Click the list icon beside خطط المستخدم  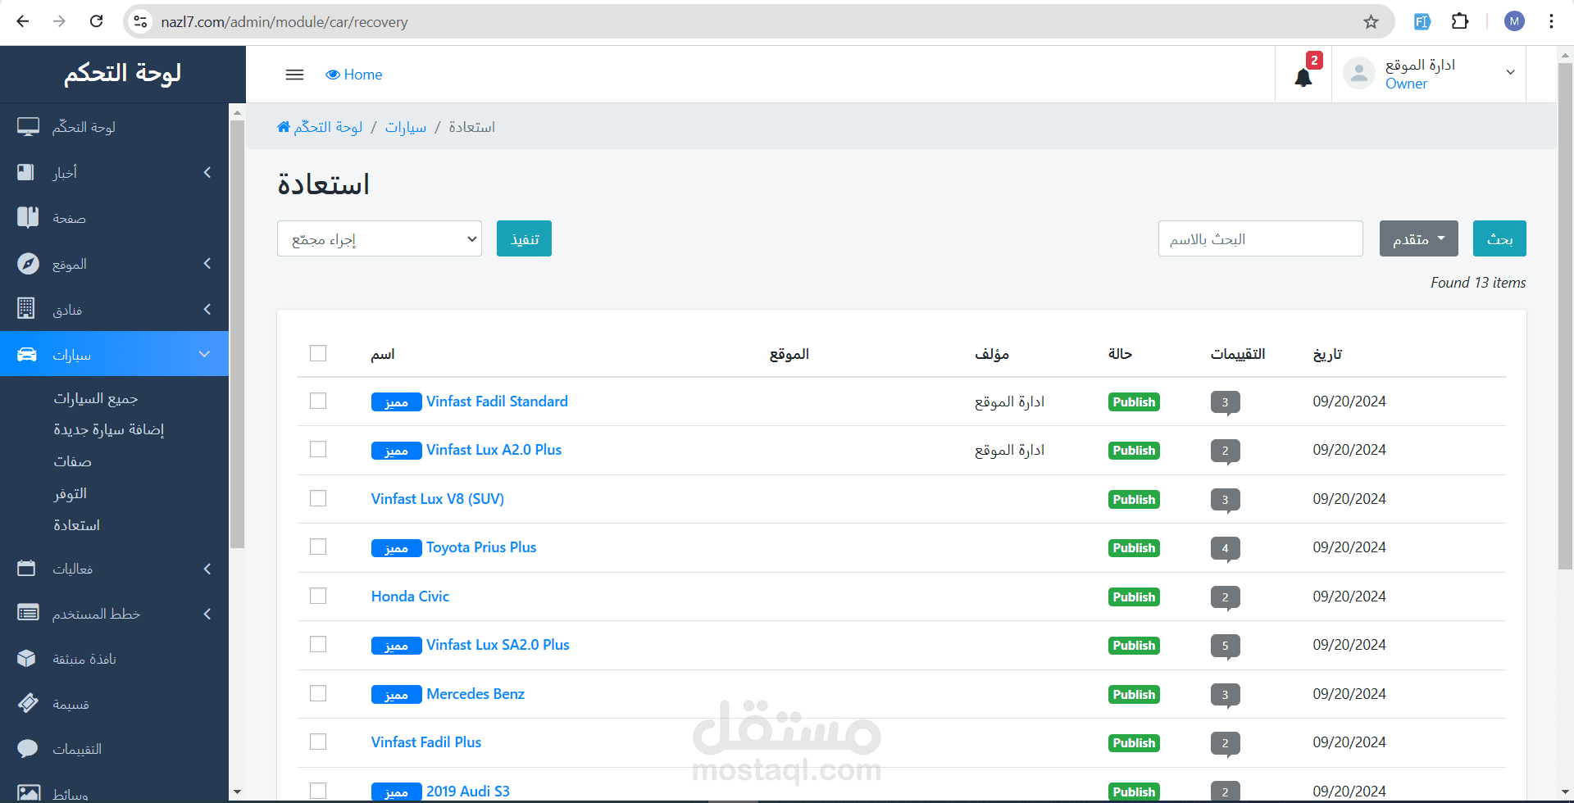(x=28, y=613)
